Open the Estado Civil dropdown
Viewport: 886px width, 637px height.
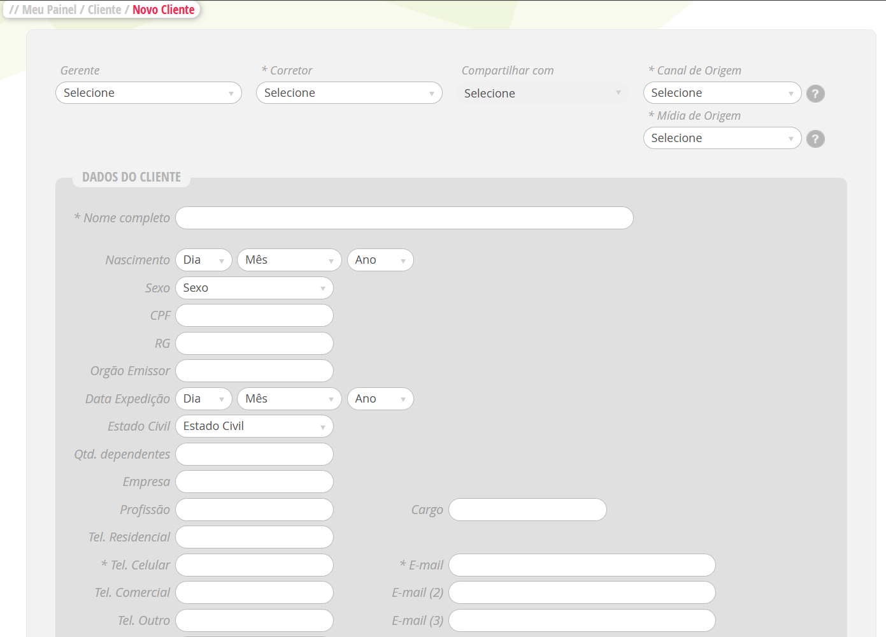click(x=254, y=426)
